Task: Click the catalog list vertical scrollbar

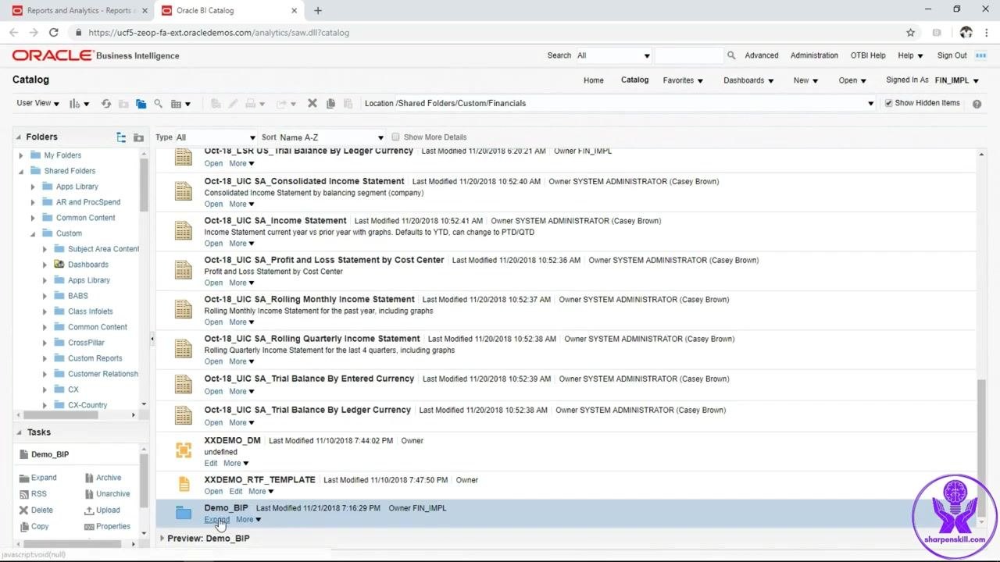Action: pos(981,446)
